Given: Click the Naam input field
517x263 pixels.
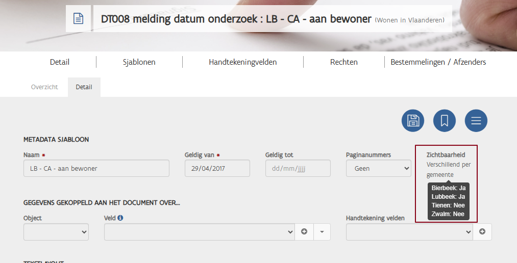Looking at the screenshot, I should point(96,168).
